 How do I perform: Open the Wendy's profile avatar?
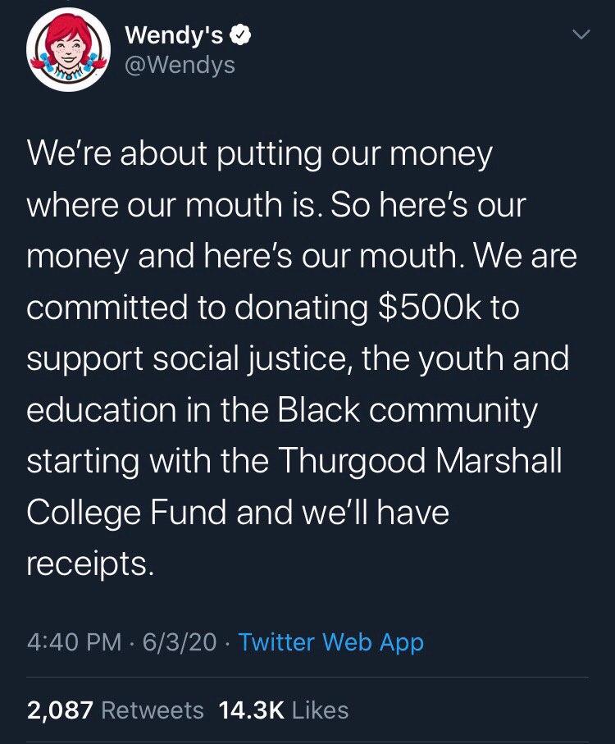tap(69, 49)
